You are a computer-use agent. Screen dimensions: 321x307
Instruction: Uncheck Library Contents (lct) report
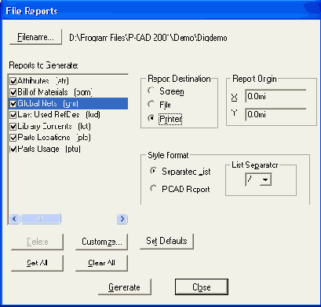pyautogui.click(x=13, y=127)
